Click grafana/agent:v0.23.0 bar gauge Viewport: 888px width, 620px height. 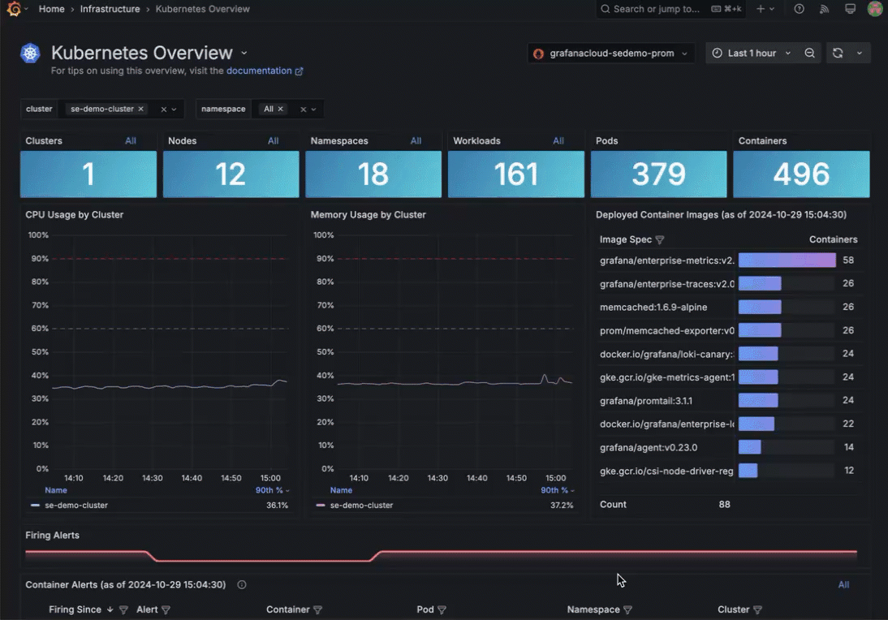click(787, 447)
